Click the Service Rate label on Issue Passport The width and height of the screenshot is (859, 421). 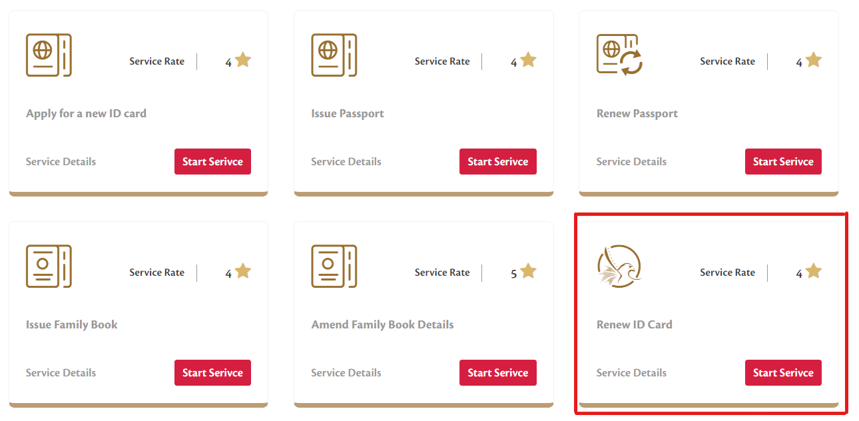click(x=441, y=61)
